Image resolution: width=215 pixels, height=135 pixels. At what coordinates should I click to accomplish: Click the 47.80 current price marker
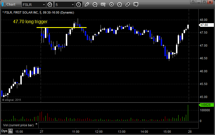(206, 25)
